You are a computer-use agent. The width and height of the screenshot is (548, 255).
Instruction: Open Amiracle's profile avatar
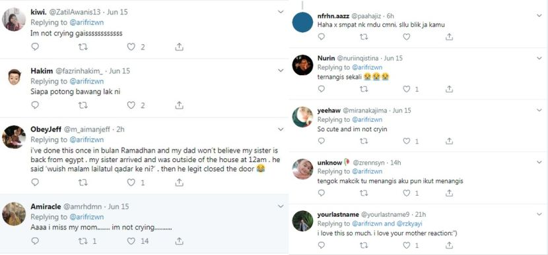14,214
